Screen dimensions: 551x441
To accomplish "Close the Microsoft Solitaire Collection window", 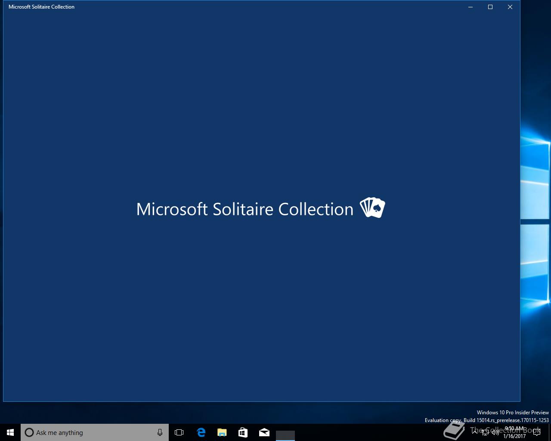I will point(510,7).
